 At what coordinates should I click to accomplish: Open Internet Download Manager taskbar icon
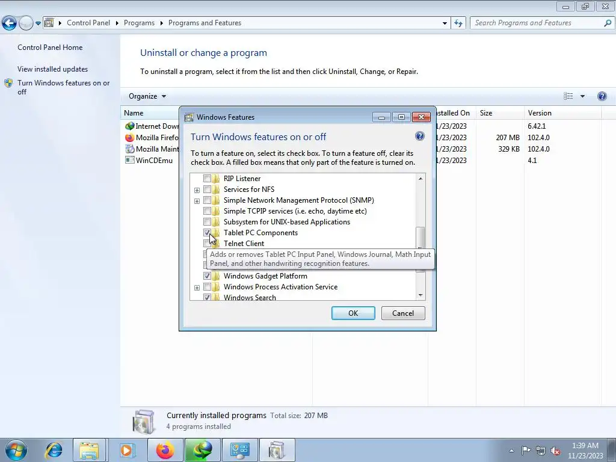[x=202, y=450]
